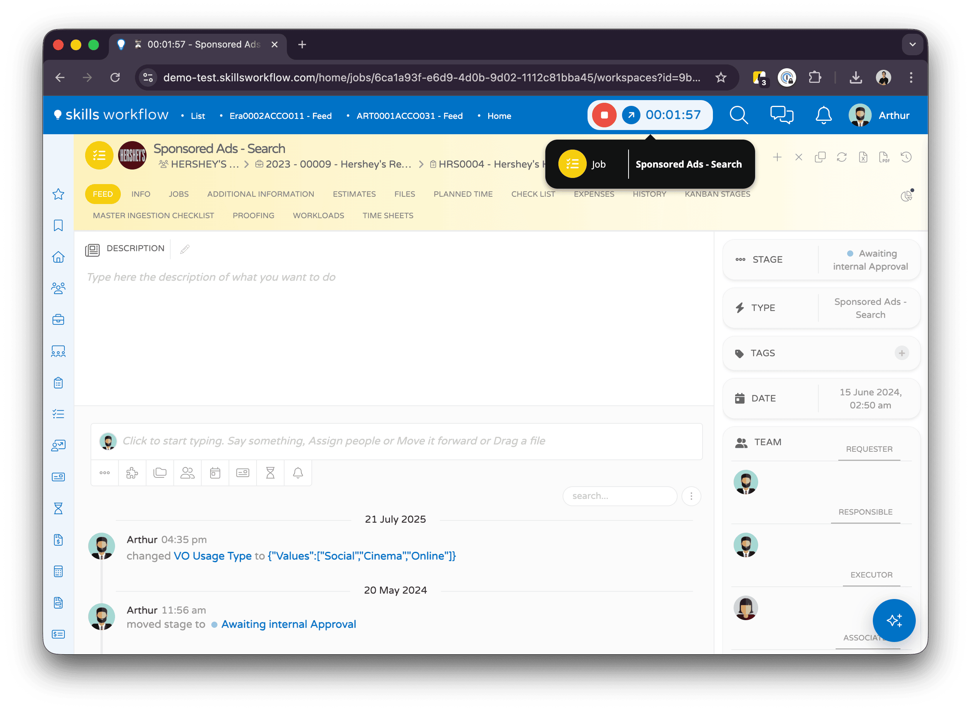Open the notifications bell in header

823,115
